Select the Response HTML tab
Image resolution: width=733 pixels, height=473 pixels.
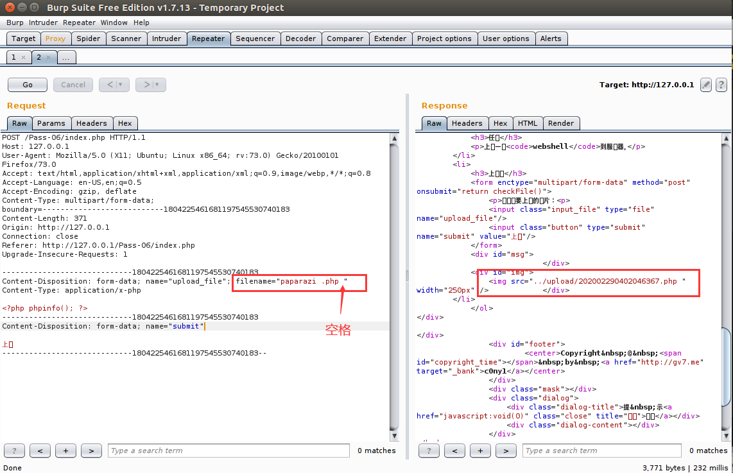(x=528, y=123)
